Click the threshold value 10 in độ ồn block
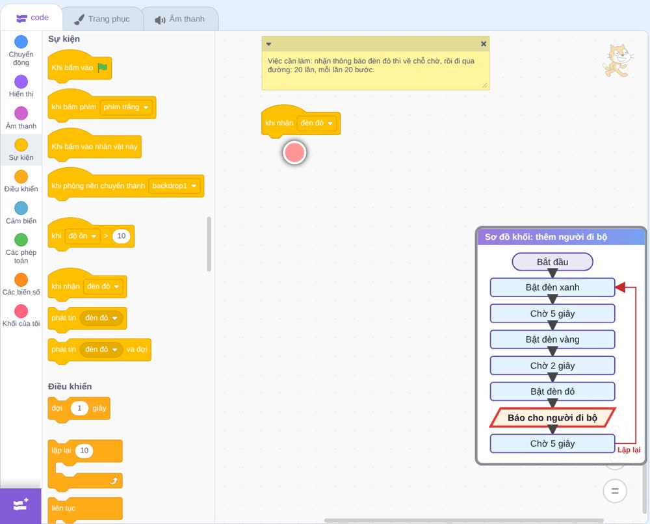650x524 pixels. (121, 236)
